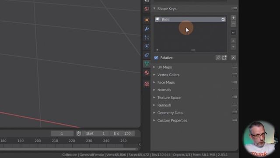The image size is (280, 158).
Task: Grab Remesh panel drag handle
Action: [234, 104]
